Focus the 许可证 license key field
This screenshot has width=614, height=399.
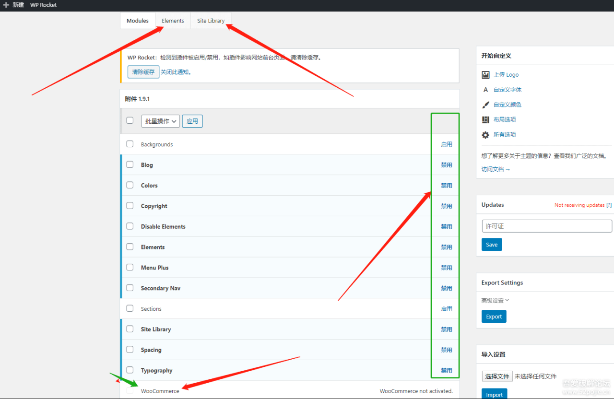547,226
